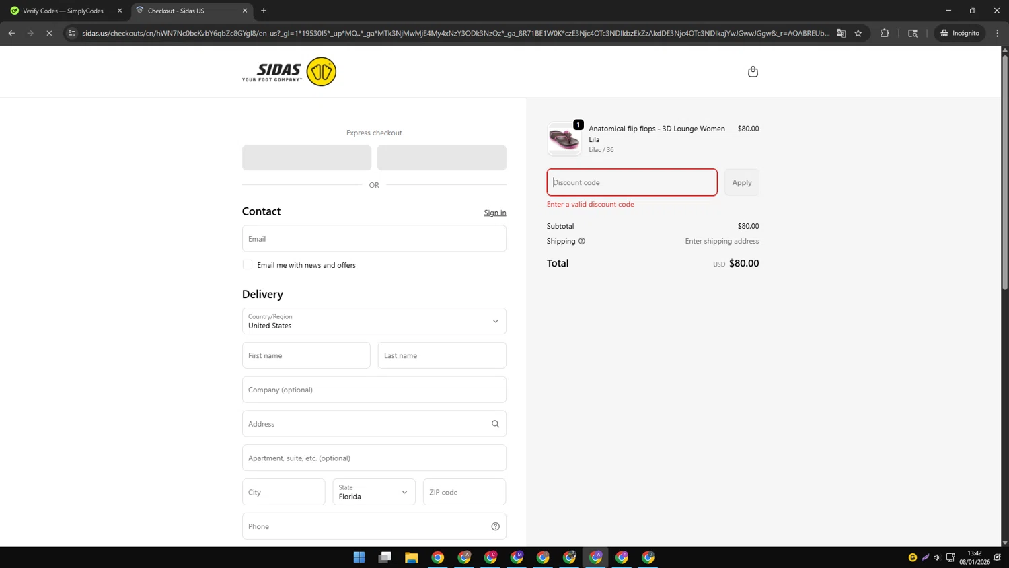
Task: Expand the State dropdown showing Florida
Action: (374, 492)
